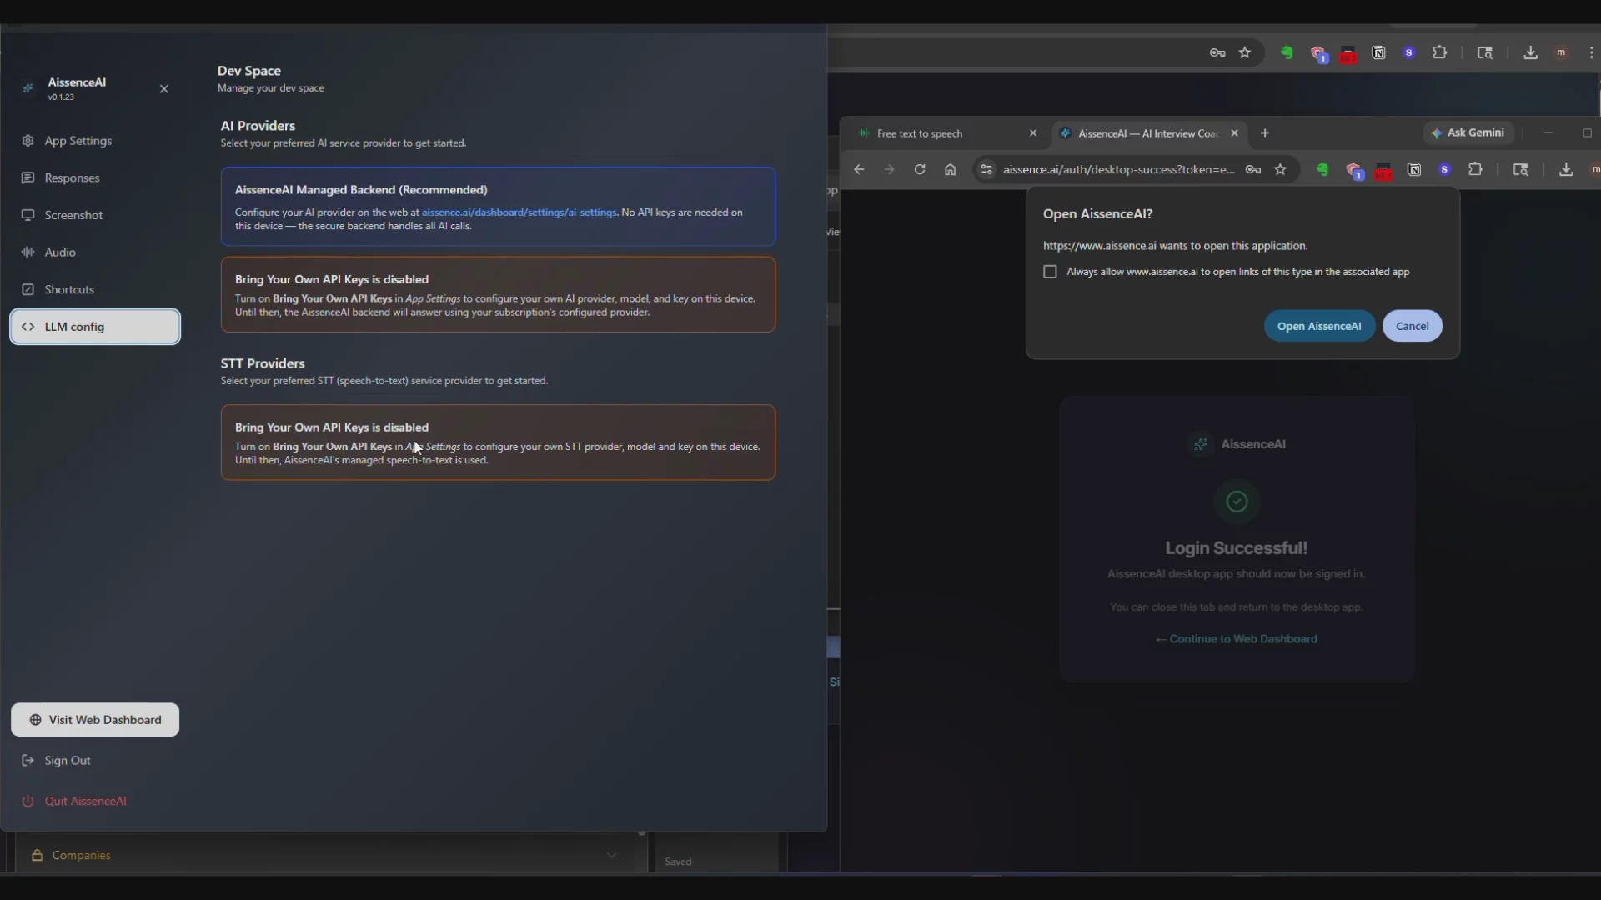The width and height of the screenshot is (1601, 900).
Task: Go back in the browser
Action: click(x=859, y=170)
